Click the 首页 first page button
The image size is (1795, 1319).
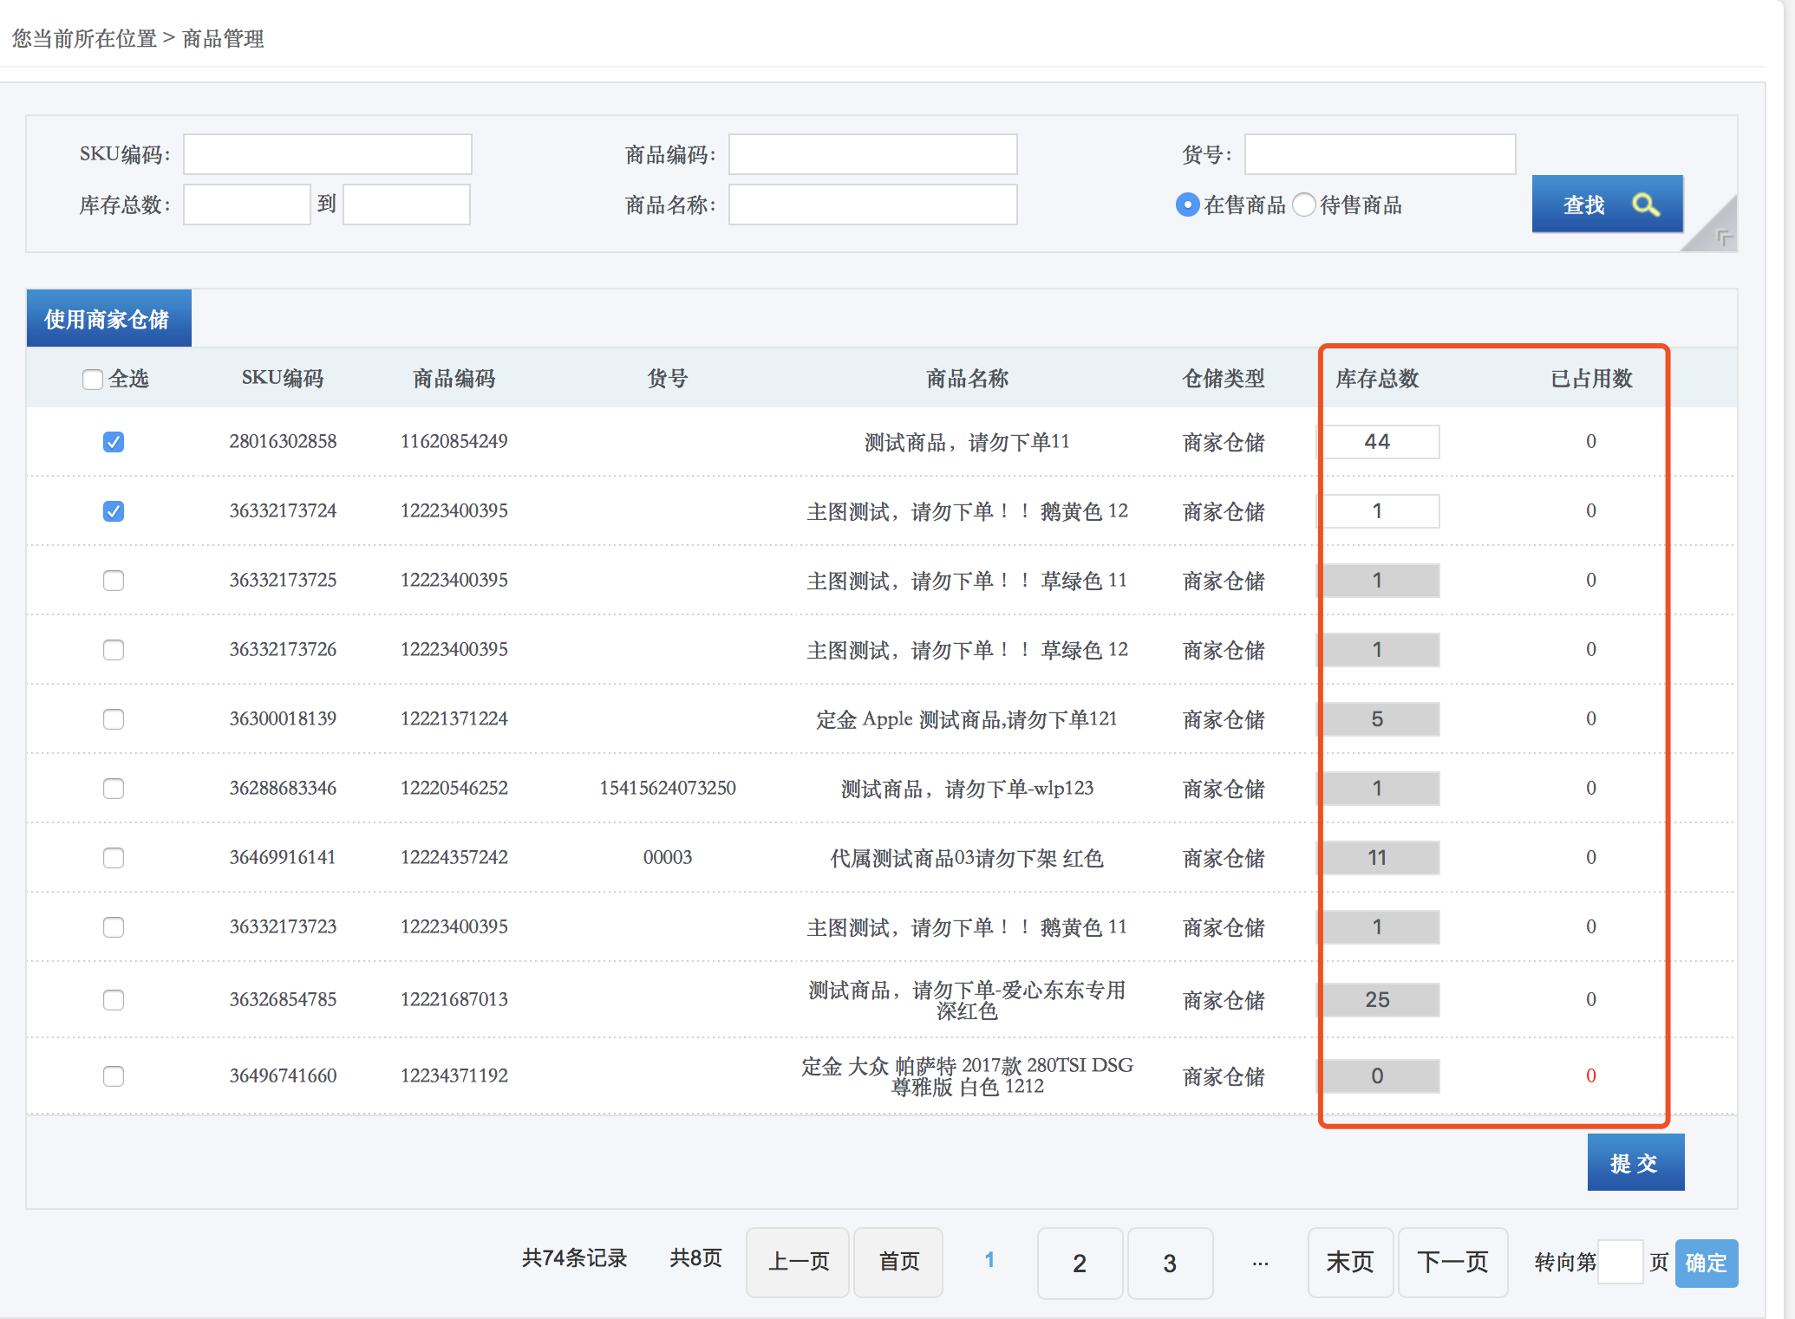(898, 1263)
